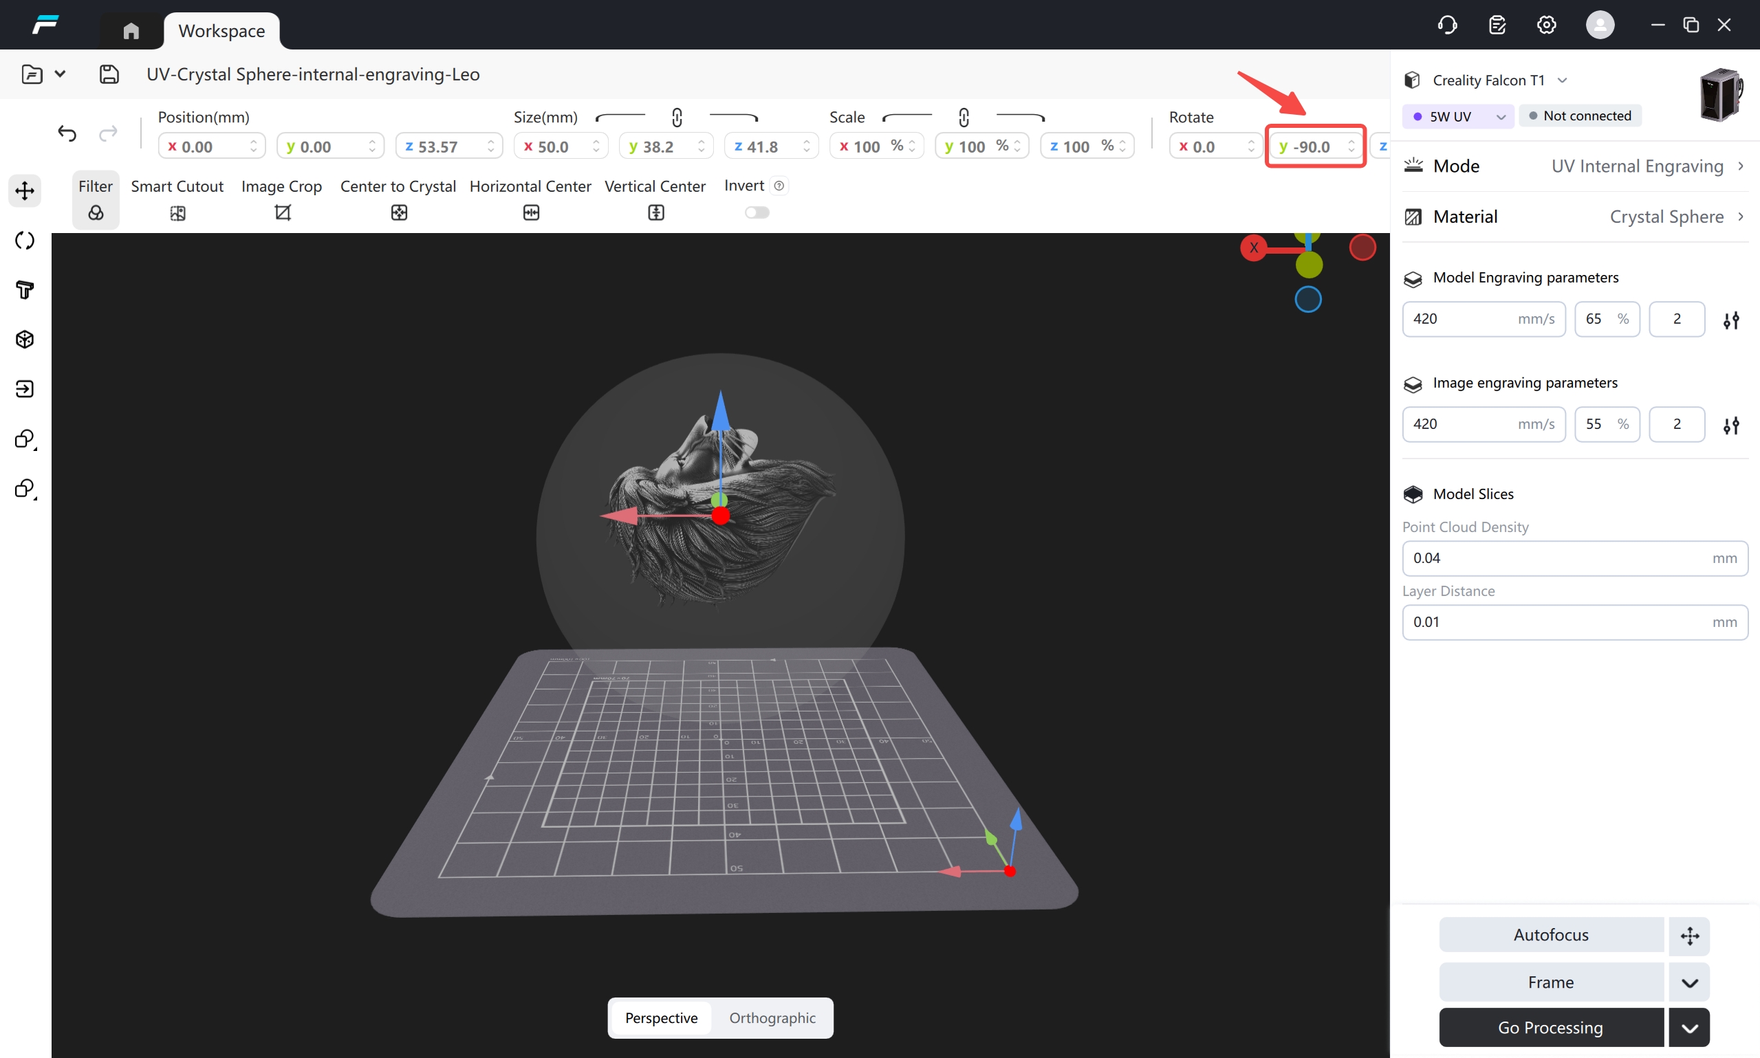
Task: Open Material Crystal Sphere settings
Action: (x=1575, y=217)
